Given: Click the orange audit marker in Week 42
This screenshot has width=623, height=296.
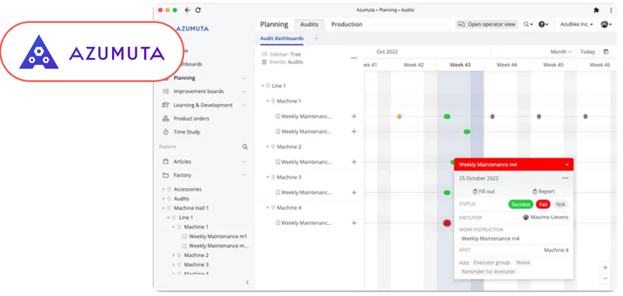Looking at the screenshot, I should click(399, 116).
